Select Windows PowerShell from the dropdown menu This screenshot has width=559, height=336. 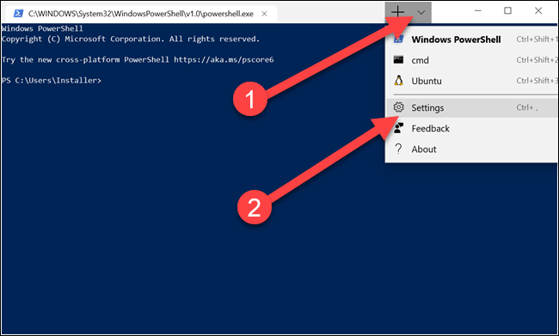coord(472,40)
